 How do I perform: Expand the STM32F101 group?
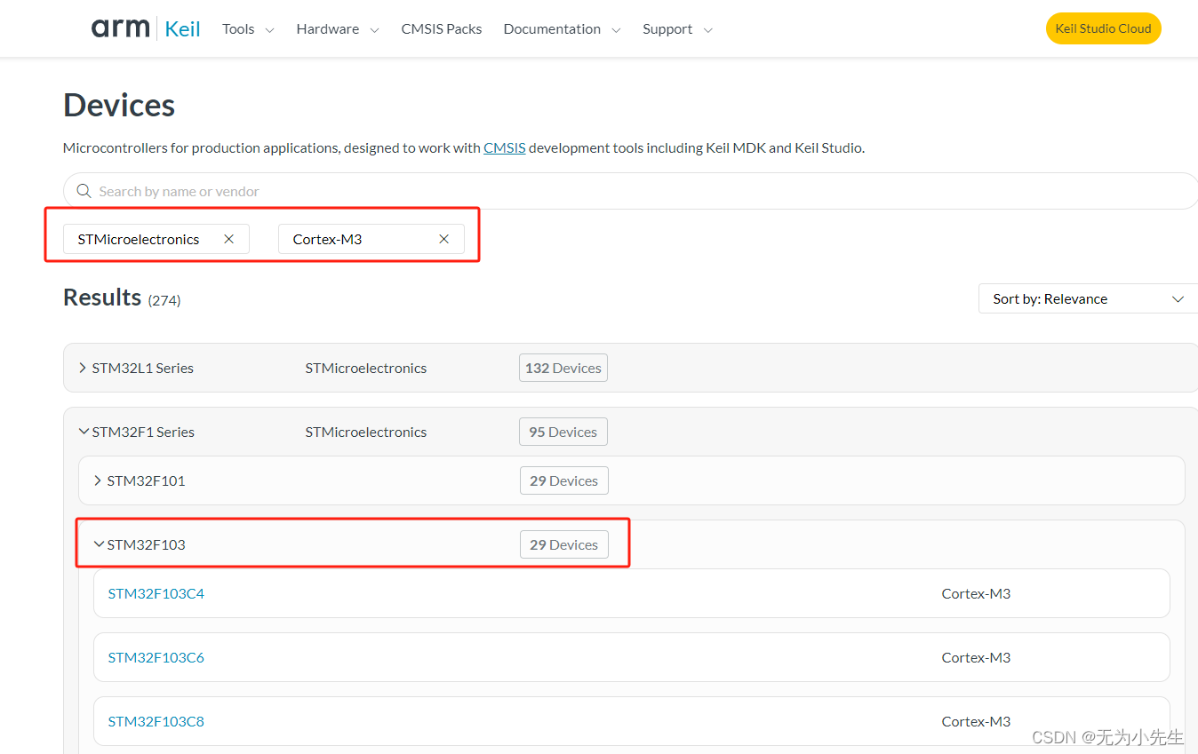[98, 480]
